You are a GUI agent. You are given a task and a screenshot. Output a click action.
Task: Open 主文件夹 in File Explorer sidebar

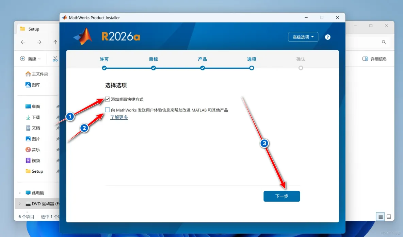pos(37,74)
